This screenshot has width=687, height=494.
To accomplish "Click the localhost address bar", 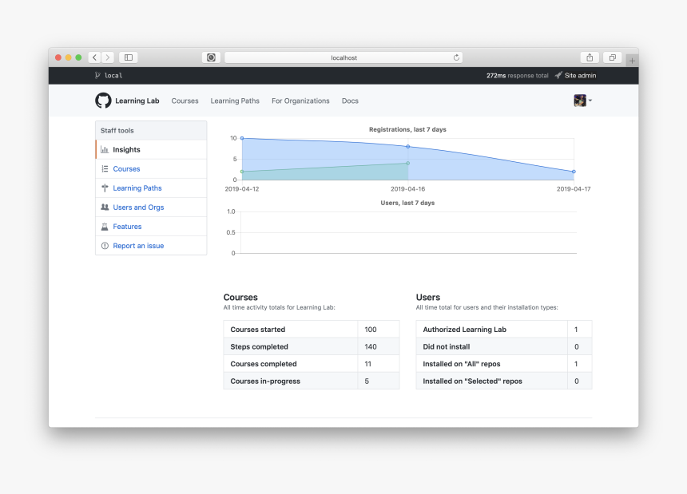I will coord(343,57).
